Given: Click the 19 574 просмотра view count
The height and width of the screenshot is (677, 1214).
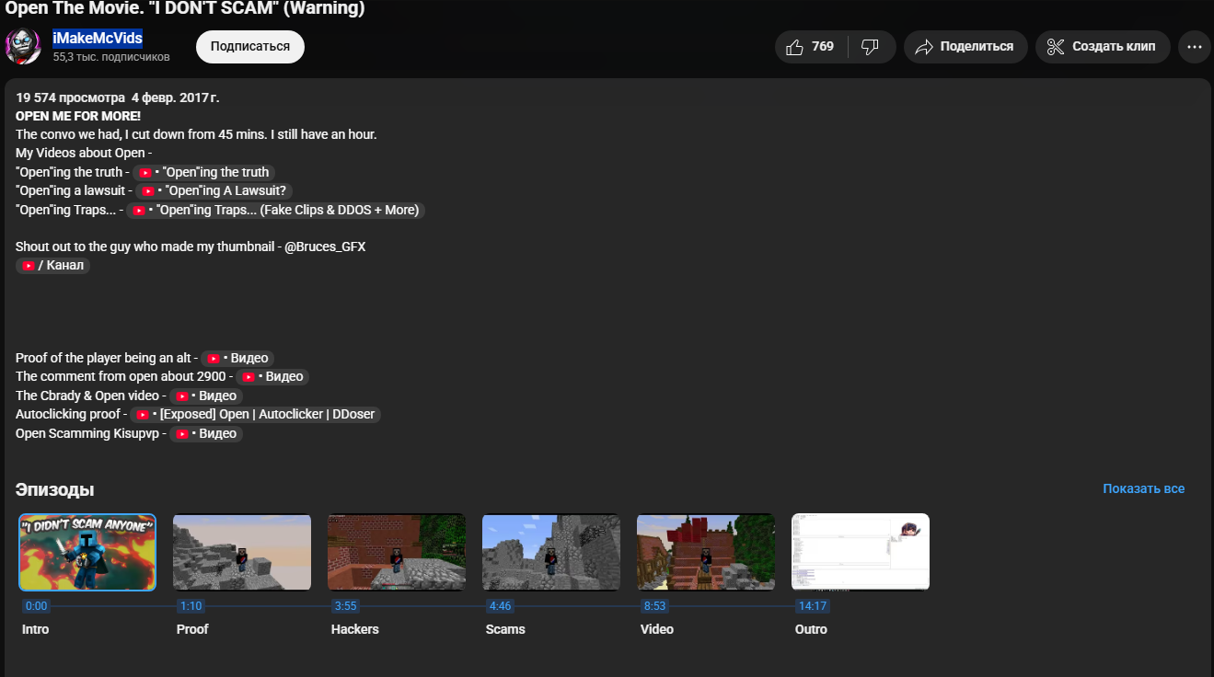Looking at the screenshot, I should pos(70,98).
